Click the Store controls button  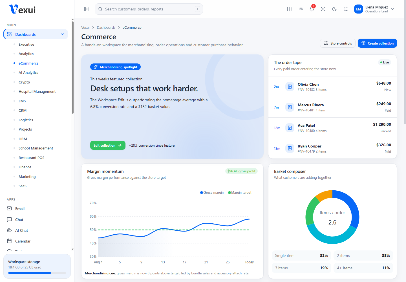(x=338, y=43)
